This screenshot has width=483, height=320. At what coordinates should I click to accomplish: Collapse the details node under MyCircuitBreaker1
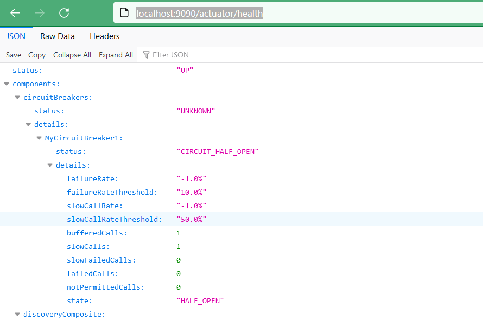coord(49,165)
